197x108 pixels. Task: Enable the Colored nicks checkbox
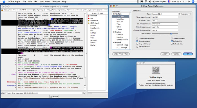[x=172, y=44]
